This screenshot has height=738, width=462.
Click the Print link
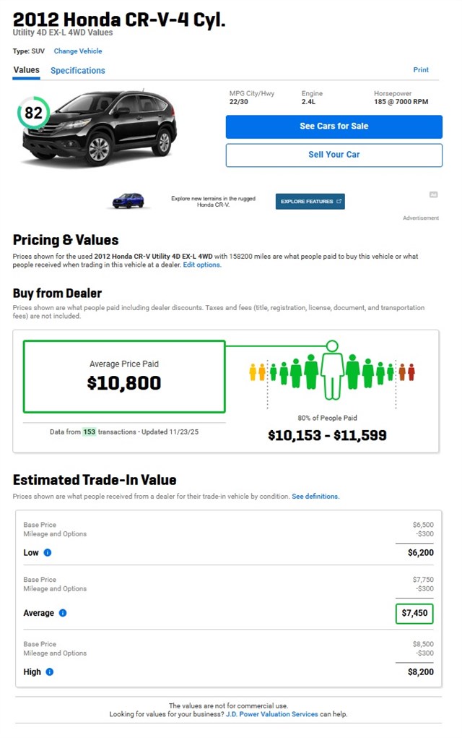(x=421, y=70)
